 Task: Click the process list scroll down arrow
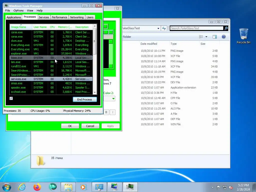pos(95,92)
